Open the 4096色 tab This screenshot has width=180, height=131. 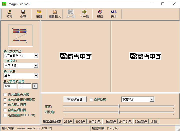click(x=80, y=122)
